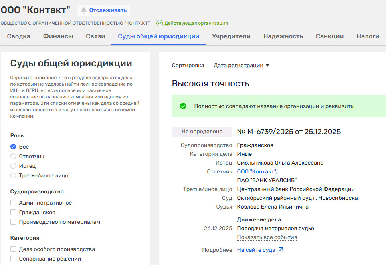Open the Сводка tab

click(19, 36)
